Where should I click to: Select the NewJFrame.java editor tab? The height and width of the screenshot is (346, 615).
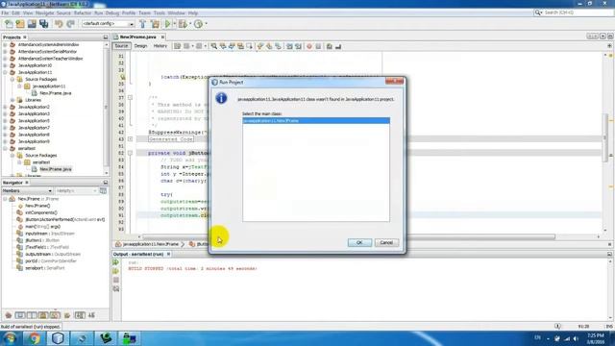click(137, 37)
